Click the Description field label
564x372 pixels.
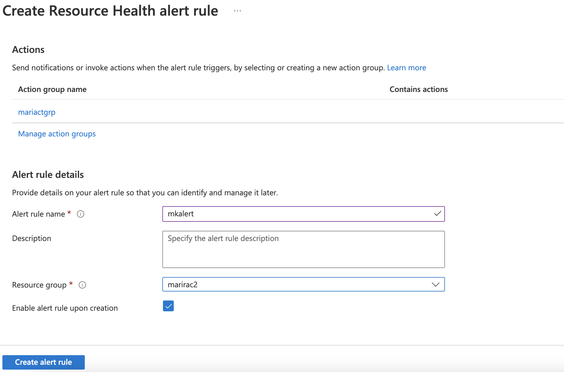click(32, 238)
